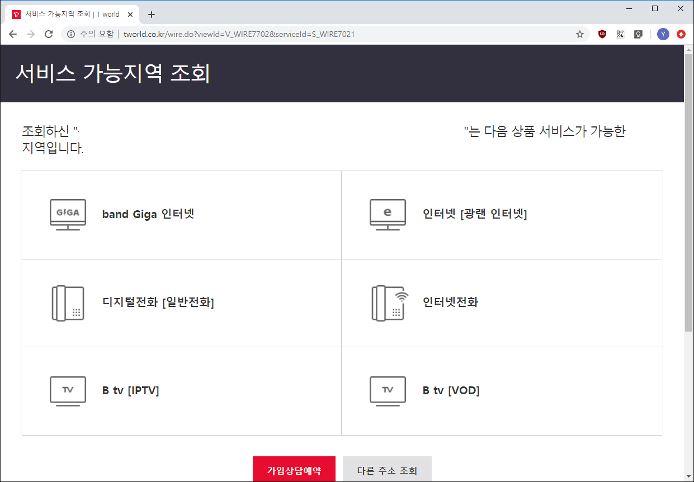Select the 서비스 가능지역 조회 T world tab

pos(72,15)
